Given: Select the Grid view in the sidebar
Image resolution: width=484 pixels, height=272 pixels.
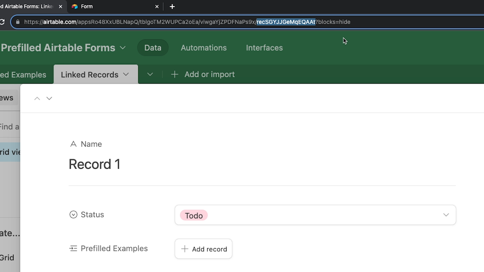Looking at the screenshot, I should (x=10, y=152).
